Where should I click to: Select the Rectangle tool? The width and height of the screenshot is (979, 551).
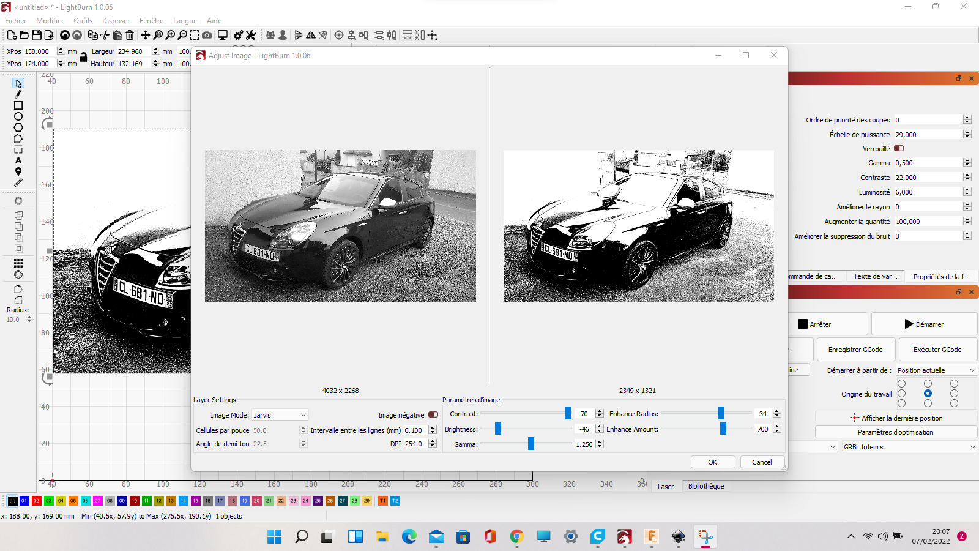pos(18,105)
